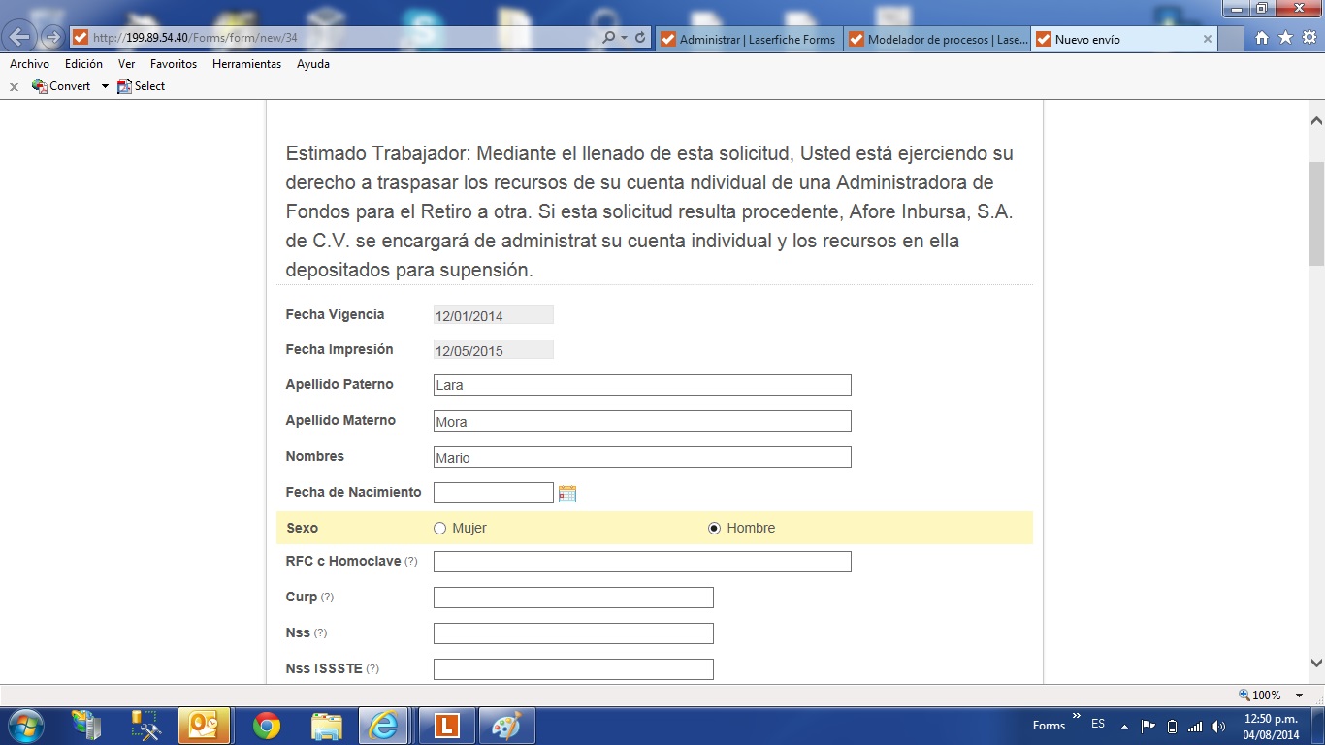This screenshot has height=745, width=1325.
Task: Click the Convert toolbar button
Action: point(61,86)
